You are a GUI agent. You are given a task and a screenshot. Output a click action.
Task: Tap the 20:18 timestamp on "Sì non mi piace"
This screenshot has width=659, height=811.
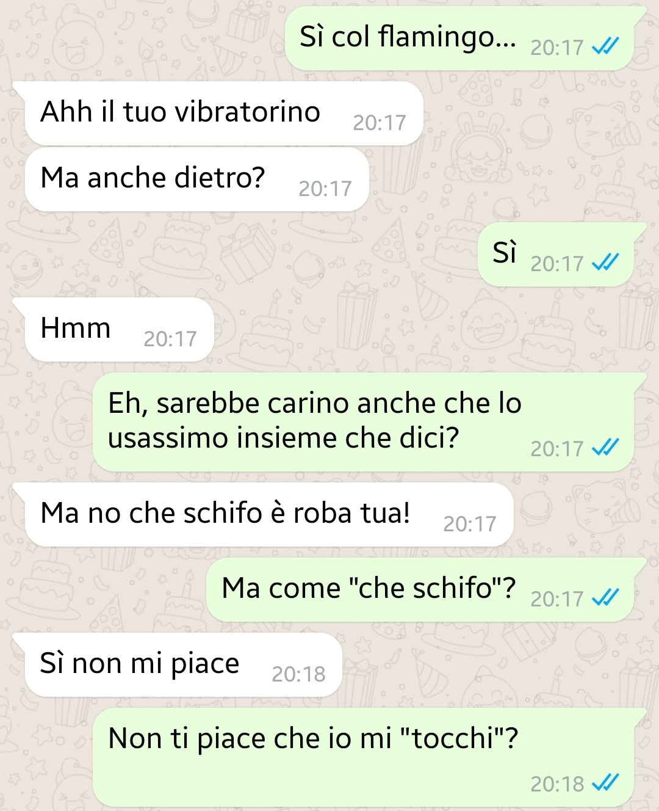tap(298, 674)
